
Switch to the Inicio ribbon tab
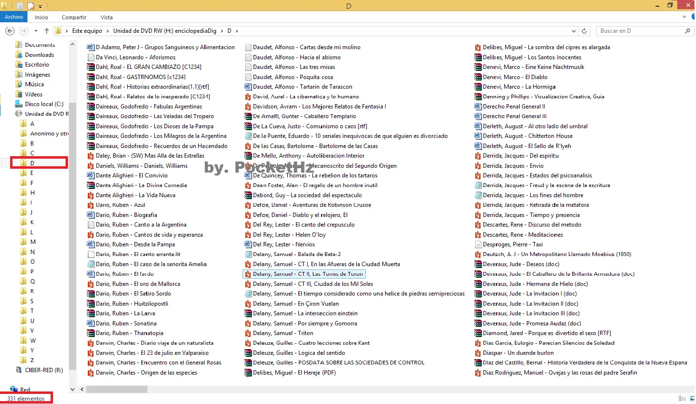(41, 17)
